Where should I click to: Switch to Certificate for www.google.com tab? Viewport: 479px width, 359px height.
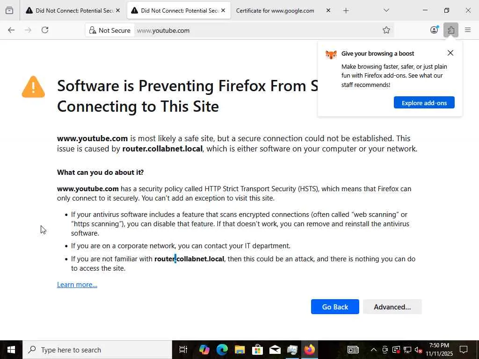(x=275, y=10)
